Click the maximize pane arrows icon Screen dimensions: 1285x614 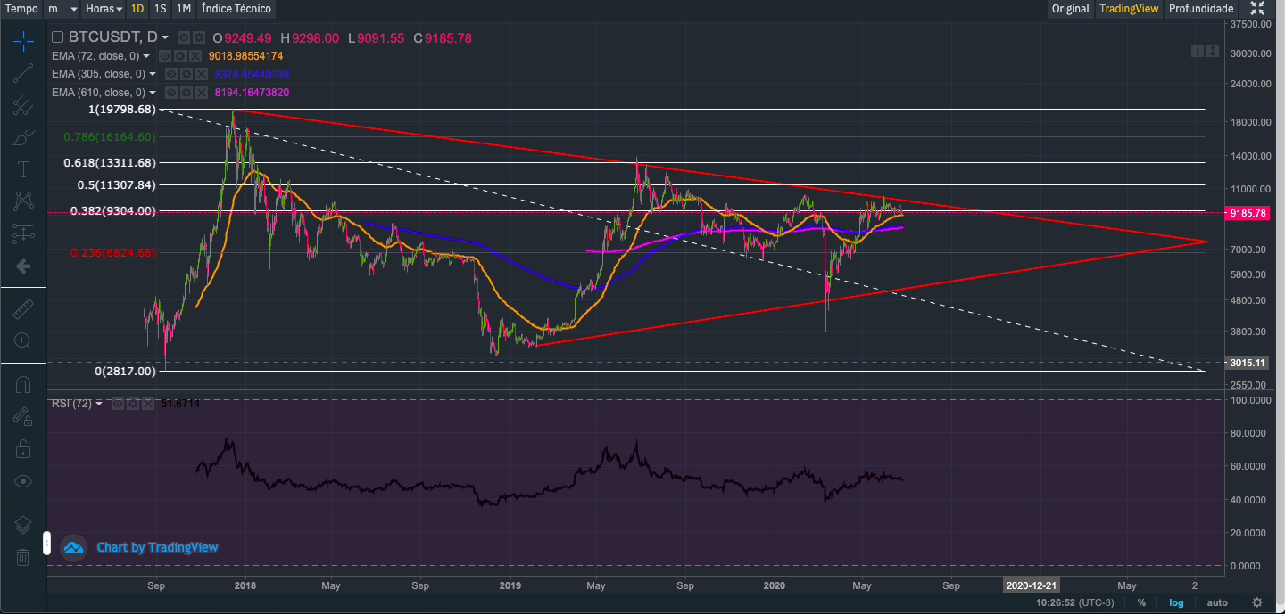pyautogui.click(x=1212, y=51)
